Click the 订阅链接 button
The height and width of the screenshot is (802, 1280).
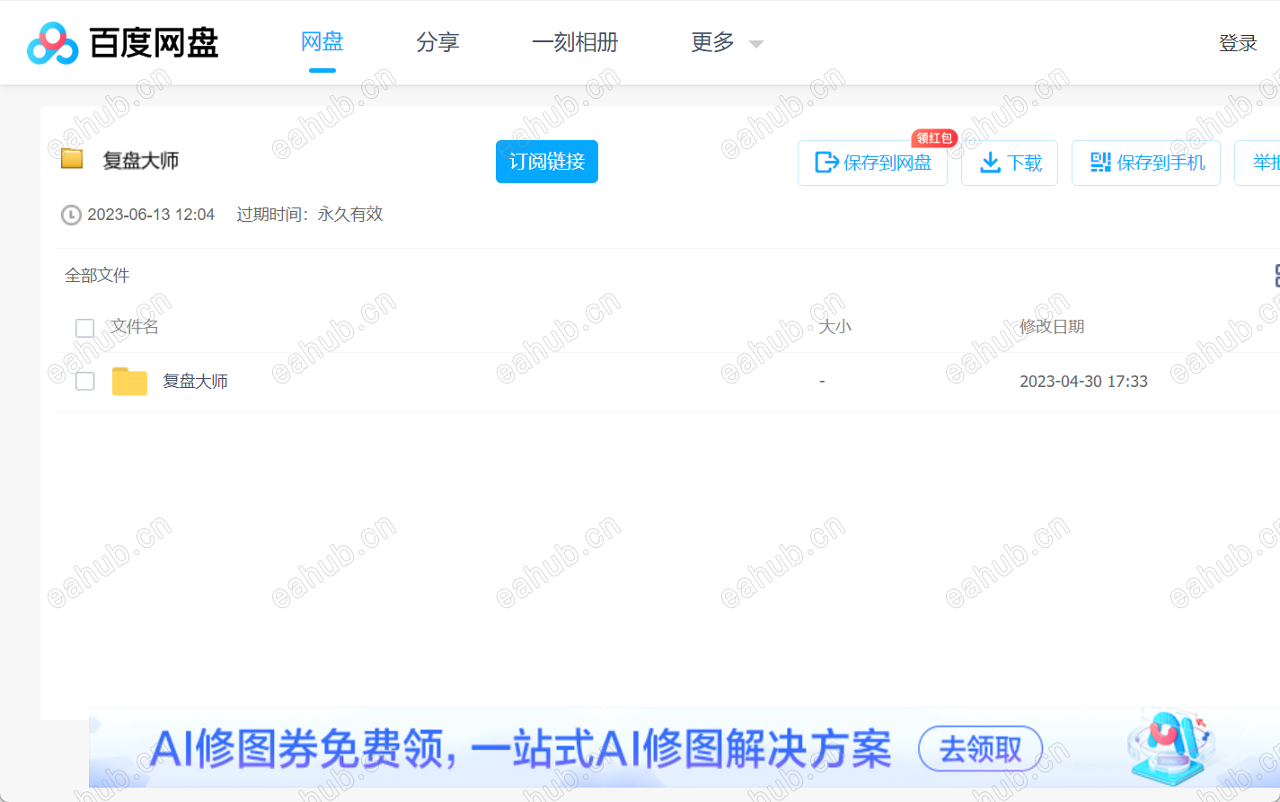(547, 162)
